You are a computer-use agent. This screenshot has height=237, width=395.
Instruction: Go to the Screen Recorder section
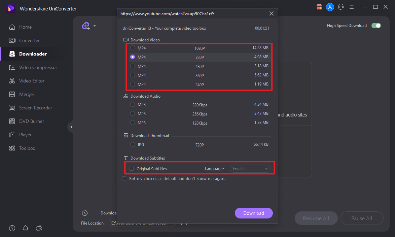point(35,108)
